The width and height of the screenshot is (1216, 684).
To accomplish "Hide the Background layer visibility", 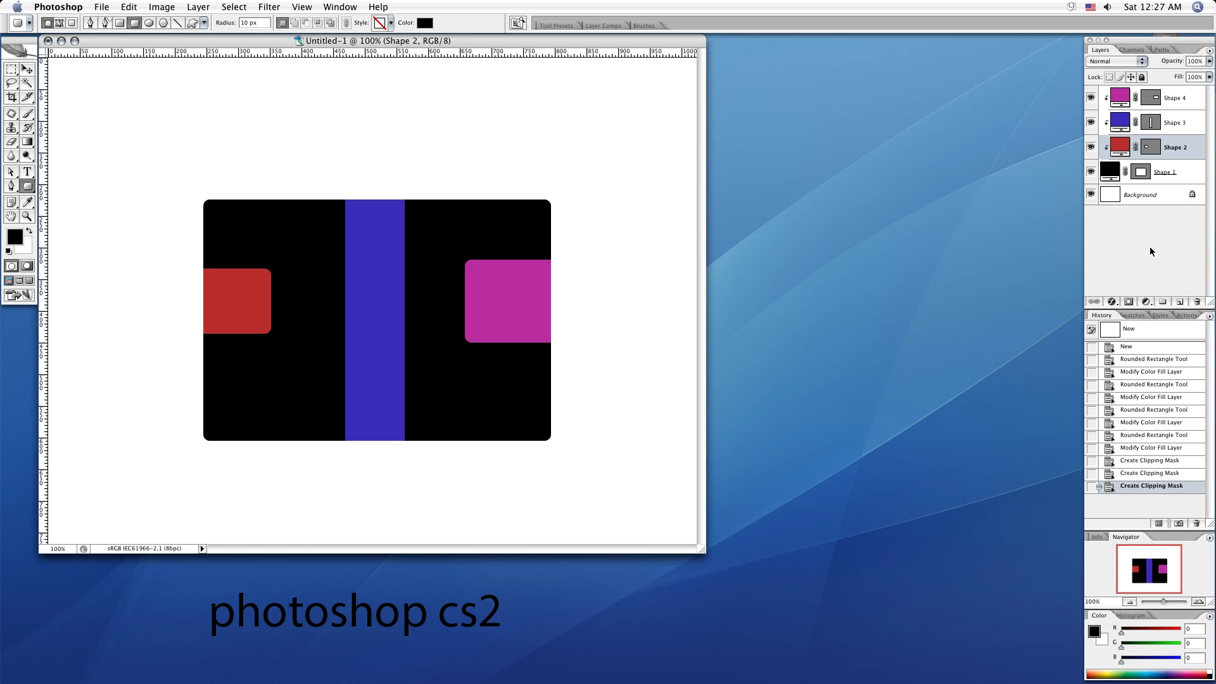I will (x=1091, y=194).
